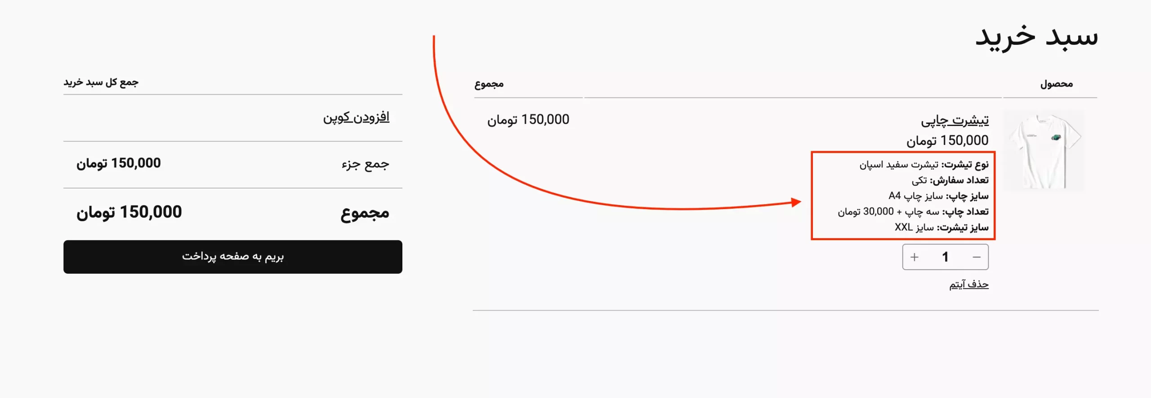Click the جمع جزء subtotal label
1151x398 pixels.
point(365,165)
